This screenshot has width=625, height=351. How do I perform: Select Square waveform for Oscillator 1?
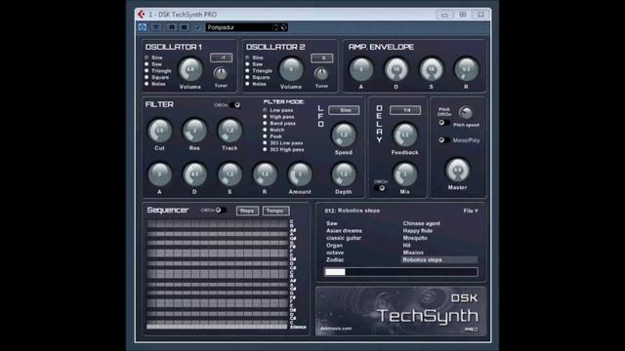(156, 77)
